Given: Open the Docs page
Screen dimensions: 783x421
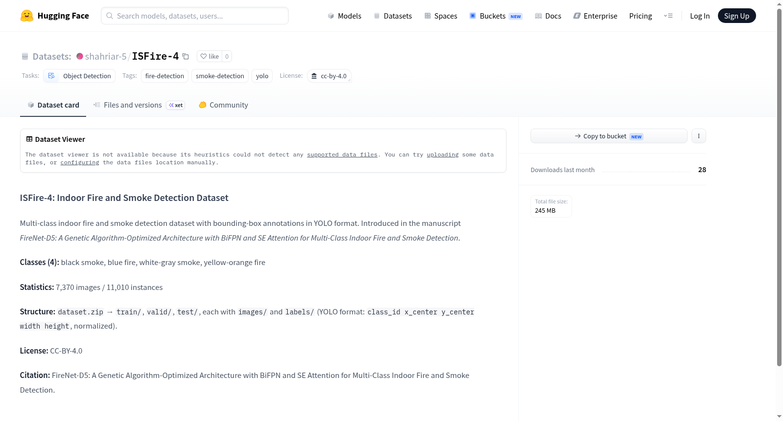Looking at the screenshot, I should point(548,16).
